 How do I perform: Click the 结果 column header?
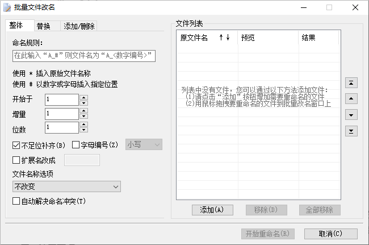[318, 38]
